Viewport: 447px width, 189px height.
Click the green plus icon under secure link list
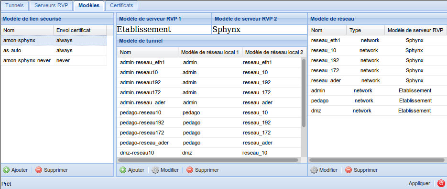click(6, 170)
